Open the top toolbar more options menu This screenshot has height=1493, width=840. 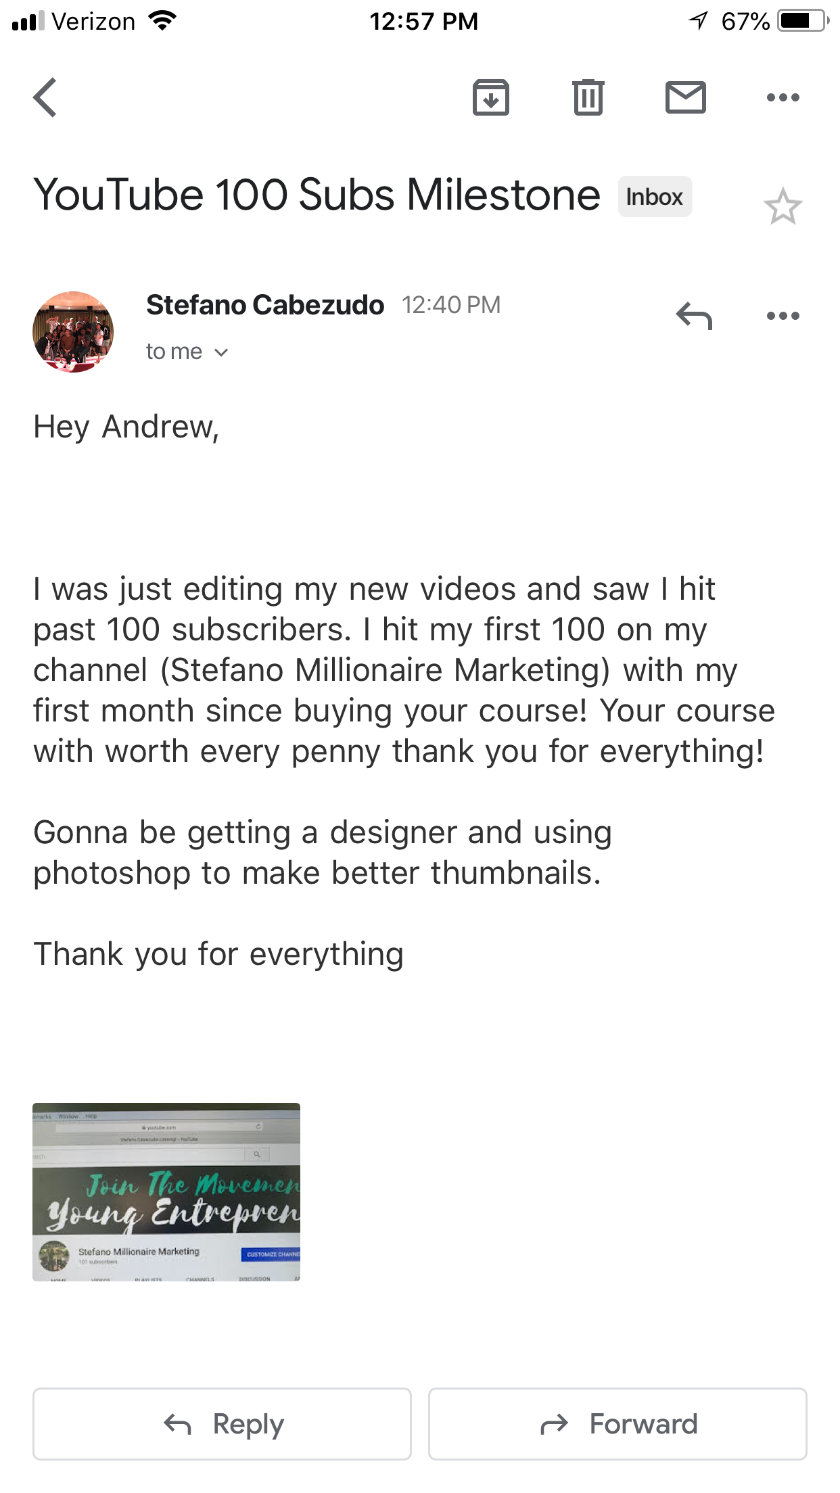pyautogui.click(x=783, y=97)
